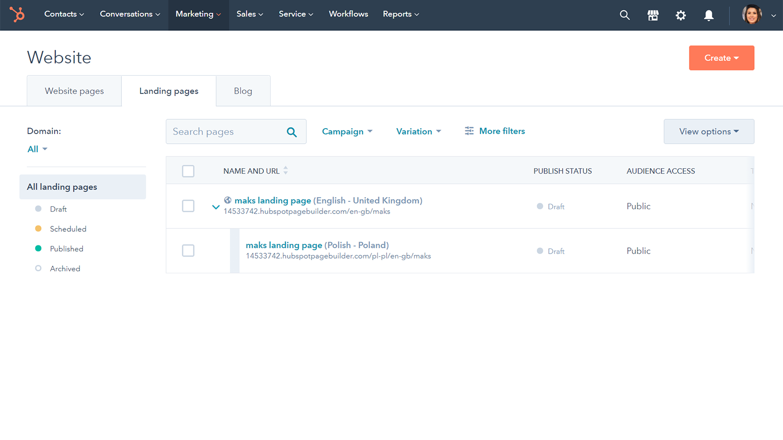Viewport: 783px width, 440px height.
Task: Click the orange Create button
Action: (x=721, y=58)
